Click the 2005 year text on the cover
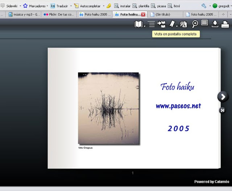The height and width of the screenshot is (191, 232). [x=178, y=129]
